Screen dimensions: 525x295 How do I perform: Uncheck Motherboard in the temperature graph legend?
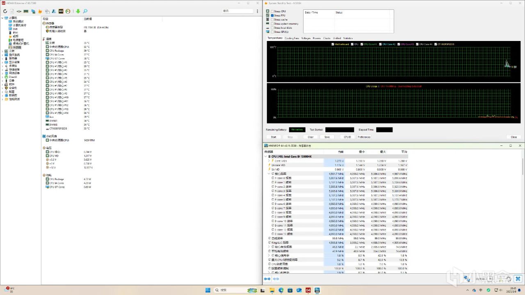(x=333, y=44)
